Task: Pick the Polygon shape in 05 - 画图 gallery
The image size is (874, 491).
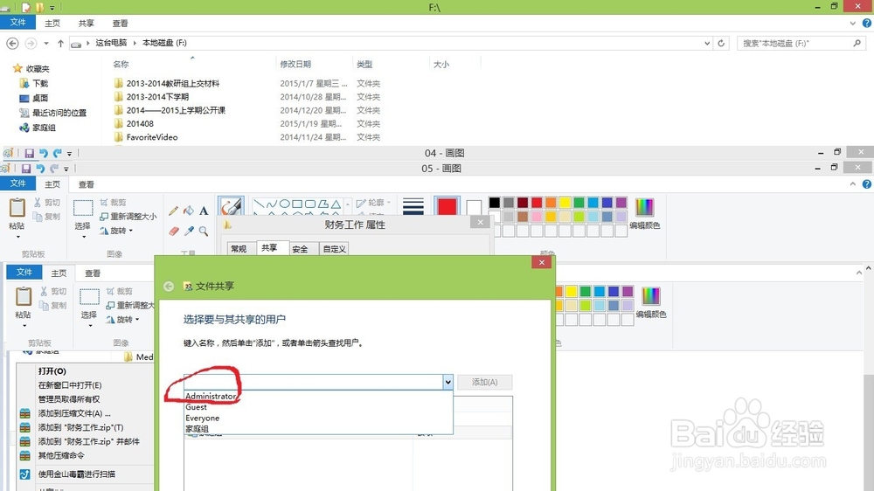Action: click(323, 204)
